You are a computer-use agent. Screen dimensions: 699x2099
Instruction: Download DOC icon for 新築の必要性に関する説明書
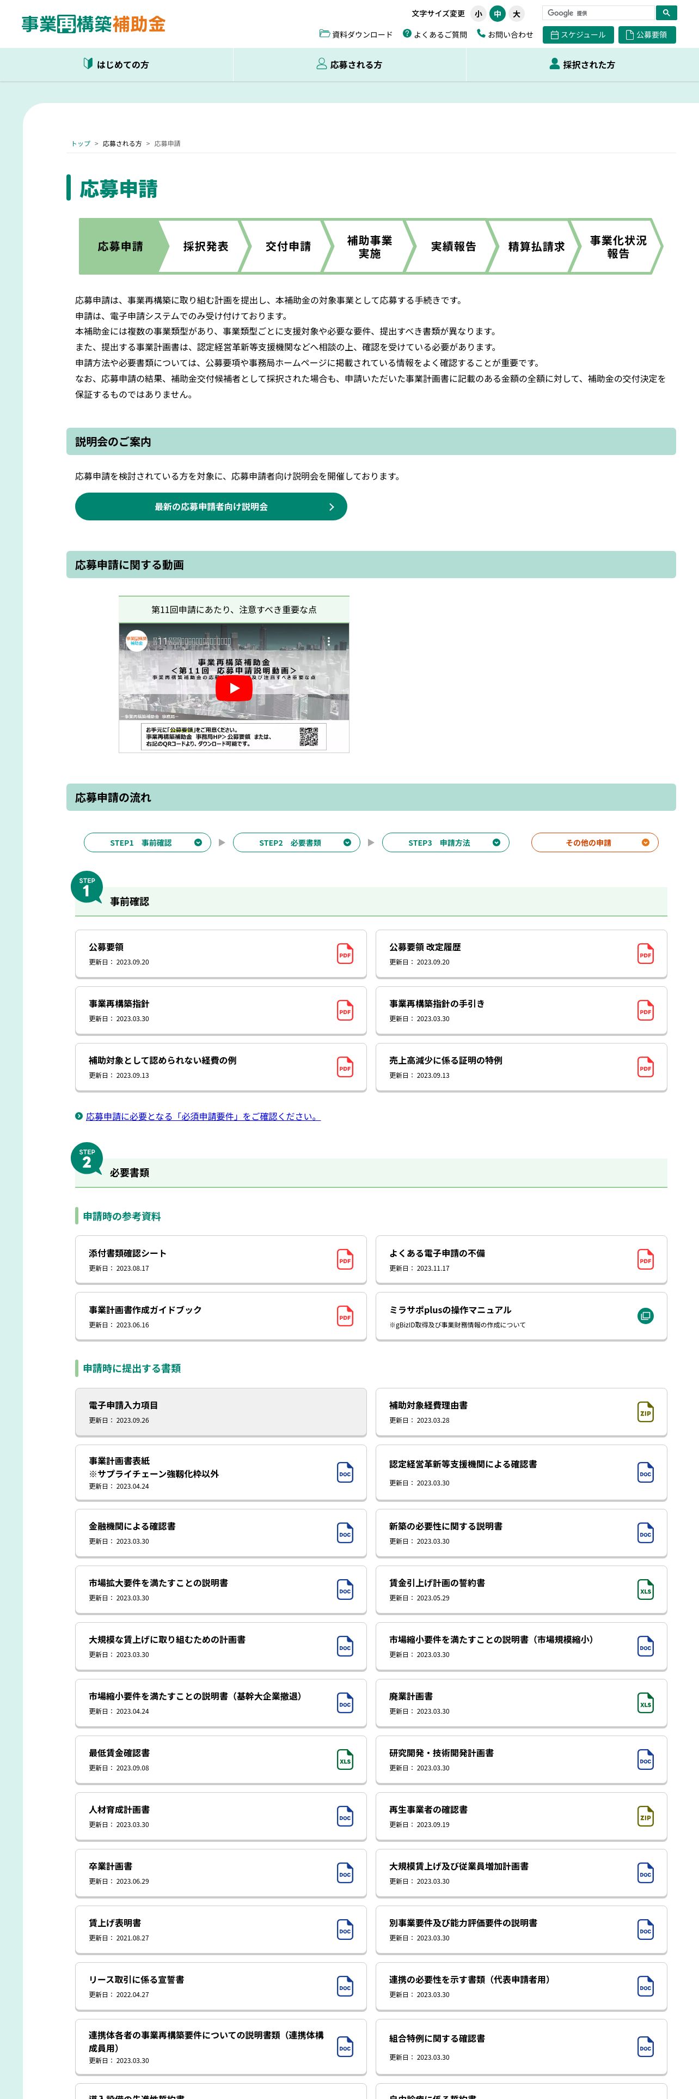[645, 1533]
